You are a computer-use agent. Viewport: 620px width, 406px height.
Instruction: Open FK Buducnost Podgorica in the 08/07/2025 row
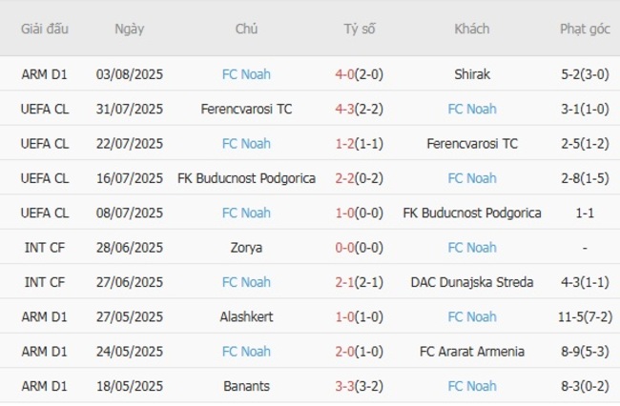click(x=472, y=213)
